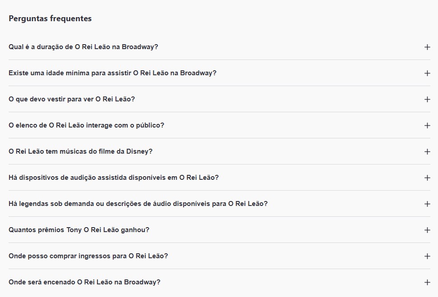The width and height of the screenshot is (438, 297).
Task: Click plus icon next to Tony awards question
Action: [x=427, y=230]
